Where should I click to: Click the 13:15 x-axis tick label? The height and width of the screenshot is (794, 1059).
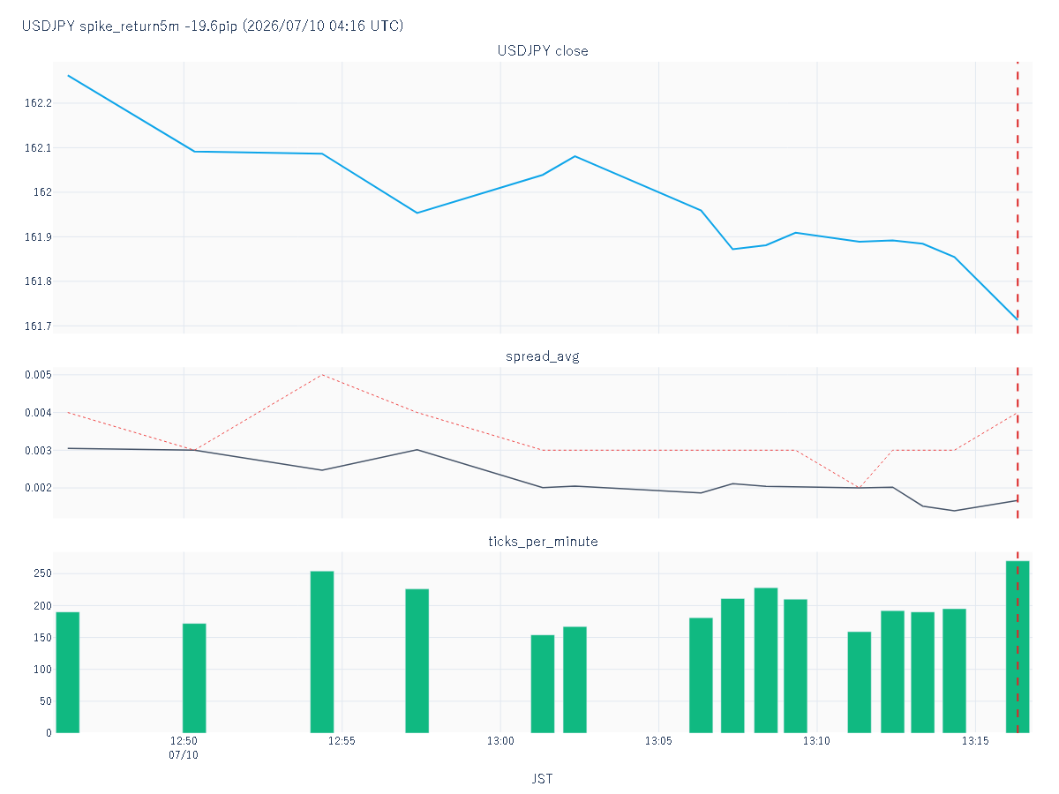[975, 741]
